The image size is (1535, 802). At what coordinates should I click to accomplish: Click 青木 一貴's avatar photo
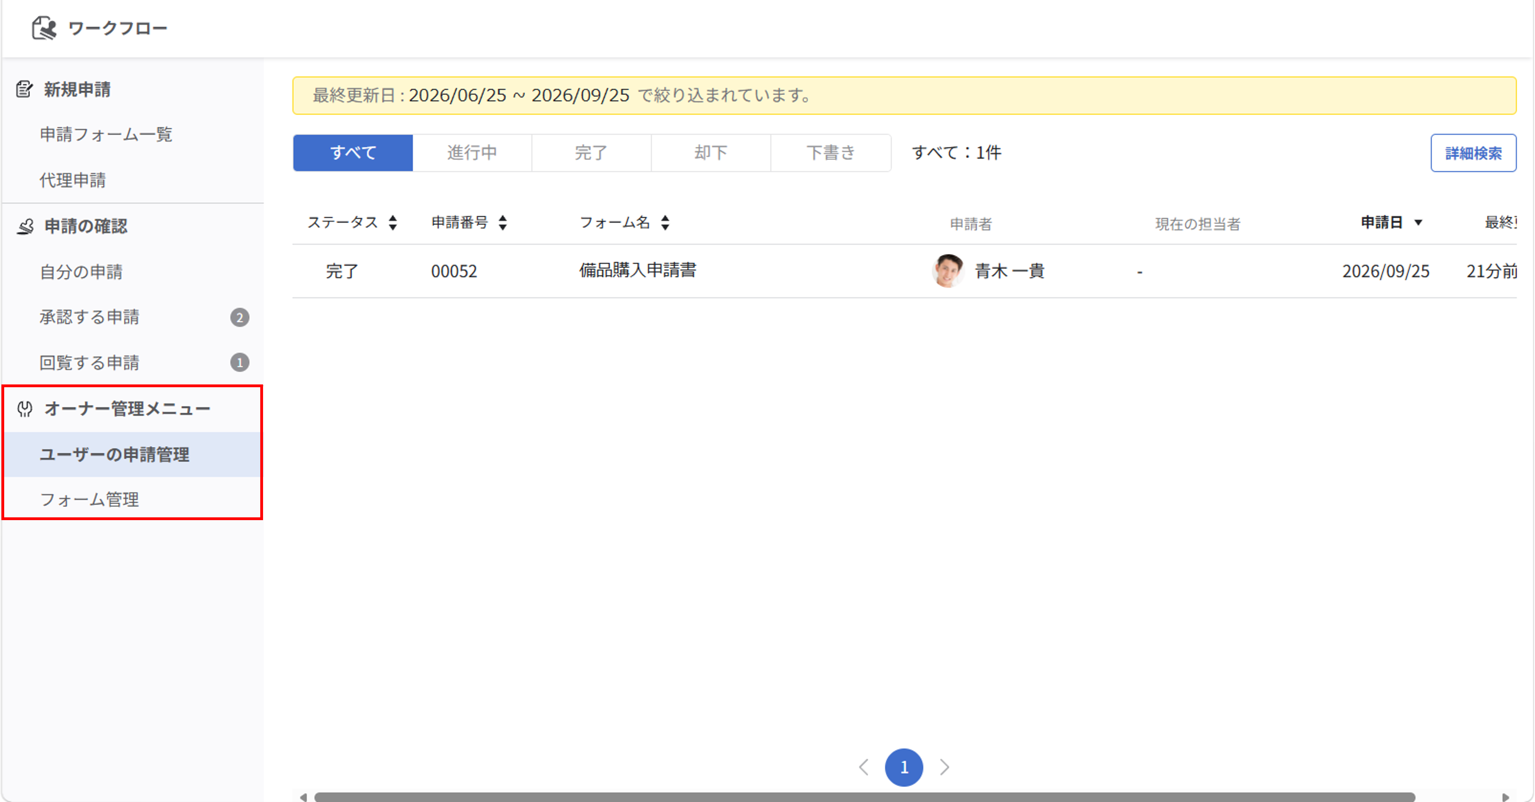click(948, 271)
